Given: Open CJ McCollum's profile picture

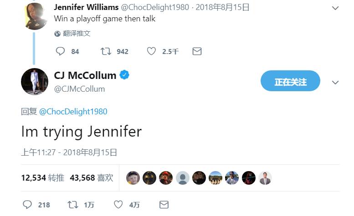Looking at the screenshot, I should tap(35, 82).
